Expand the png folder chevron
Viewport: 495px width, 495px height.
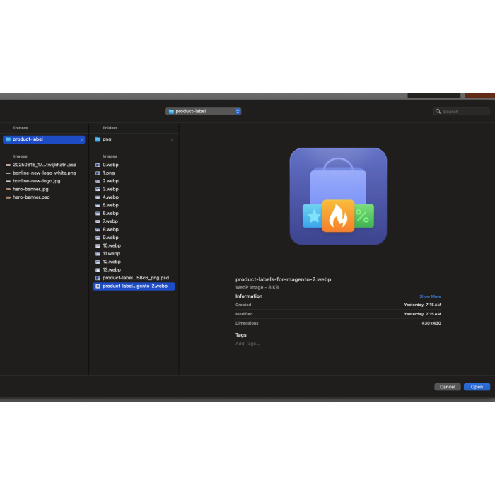171,139
